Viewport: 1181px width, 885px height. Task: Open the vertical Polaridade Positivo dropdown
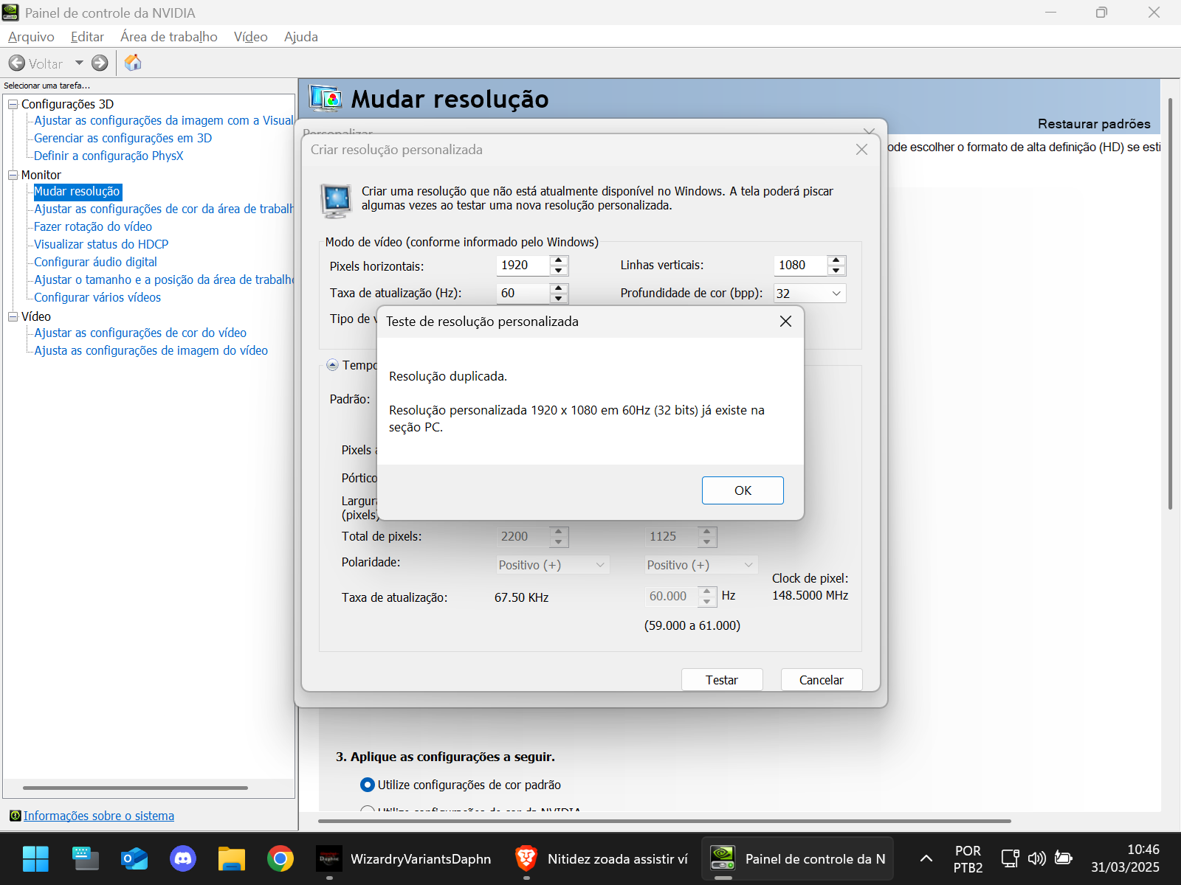701,565
